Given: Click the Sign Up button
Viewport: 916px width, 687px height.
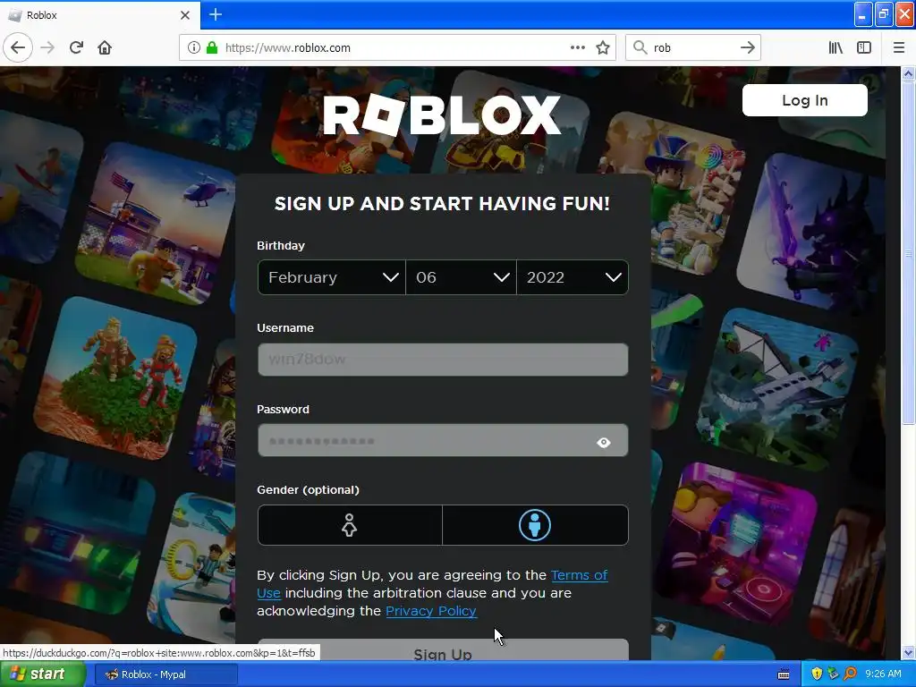Looking at the screenshot, I should [x=443, y=651].
